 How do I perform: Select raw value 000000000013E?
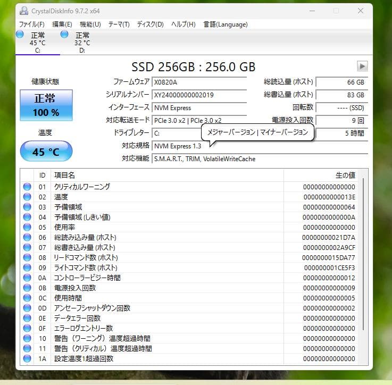click(329, 197)
